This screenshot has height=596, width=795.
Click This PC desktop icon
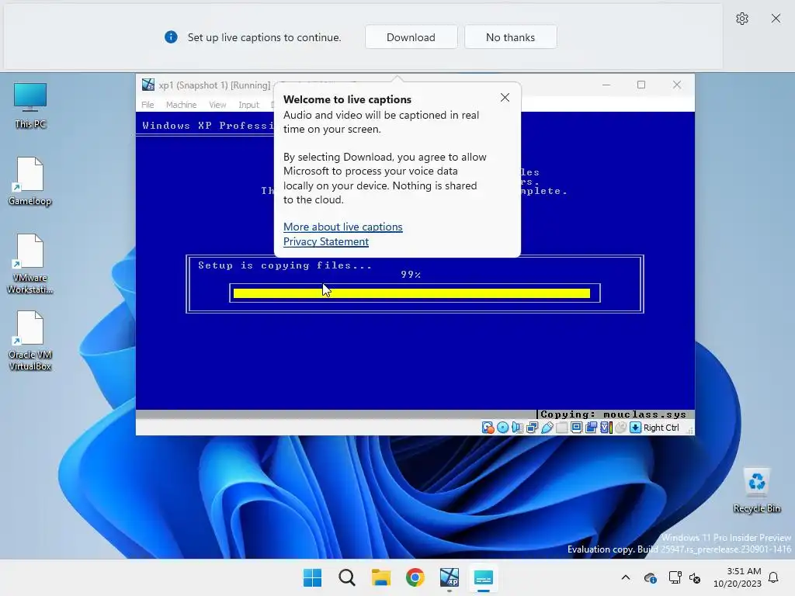(x=30, y=106)
